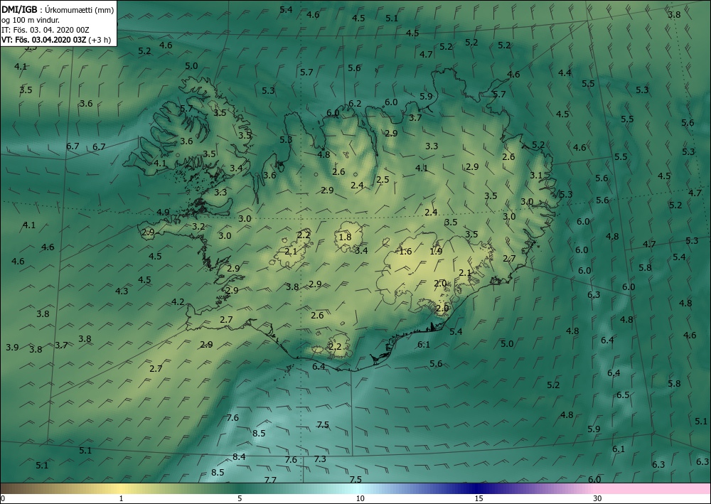
Task: Click the '0' tick on the color scale
Action: tap(3, 499)
